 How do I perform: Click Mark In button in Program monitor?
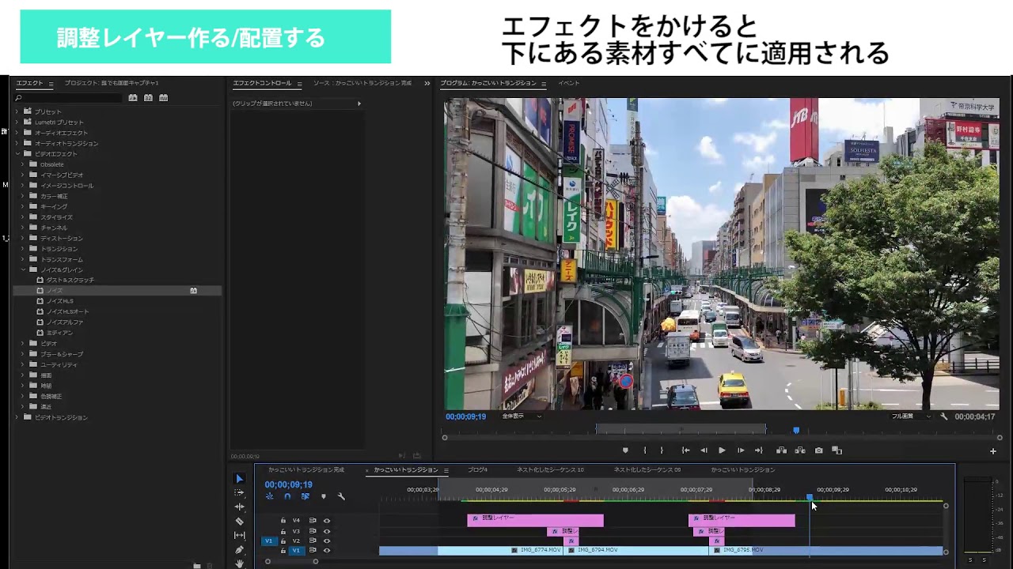(x=644, y=450)
